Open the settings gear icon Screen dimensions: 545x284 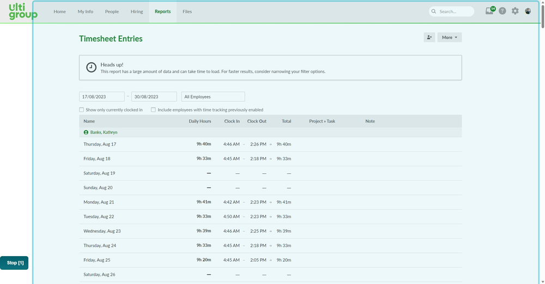point(515,11)
